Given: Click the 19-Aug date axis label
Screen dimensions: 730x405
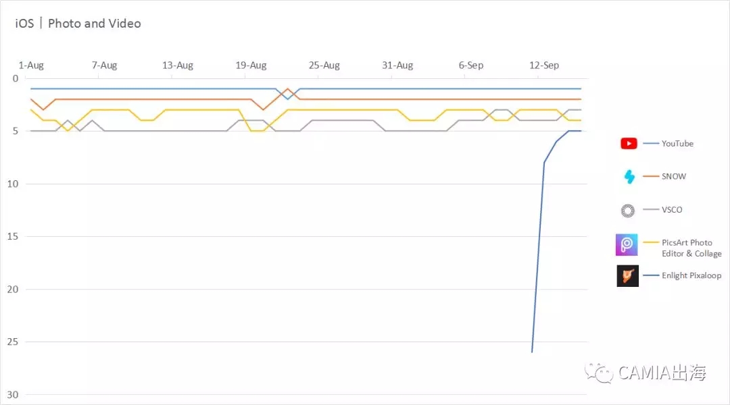Looking at the screenshot, I should [251, 65].
